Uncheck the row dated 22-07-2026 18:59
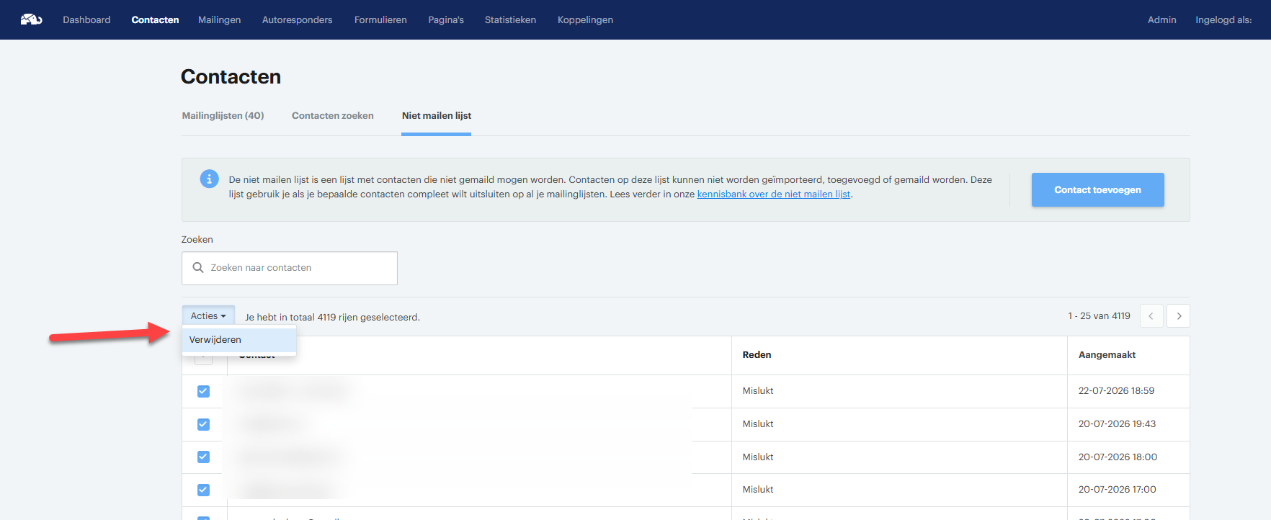Image resolution: width=1271 pixels, height=520 pixels. (203, 391)
